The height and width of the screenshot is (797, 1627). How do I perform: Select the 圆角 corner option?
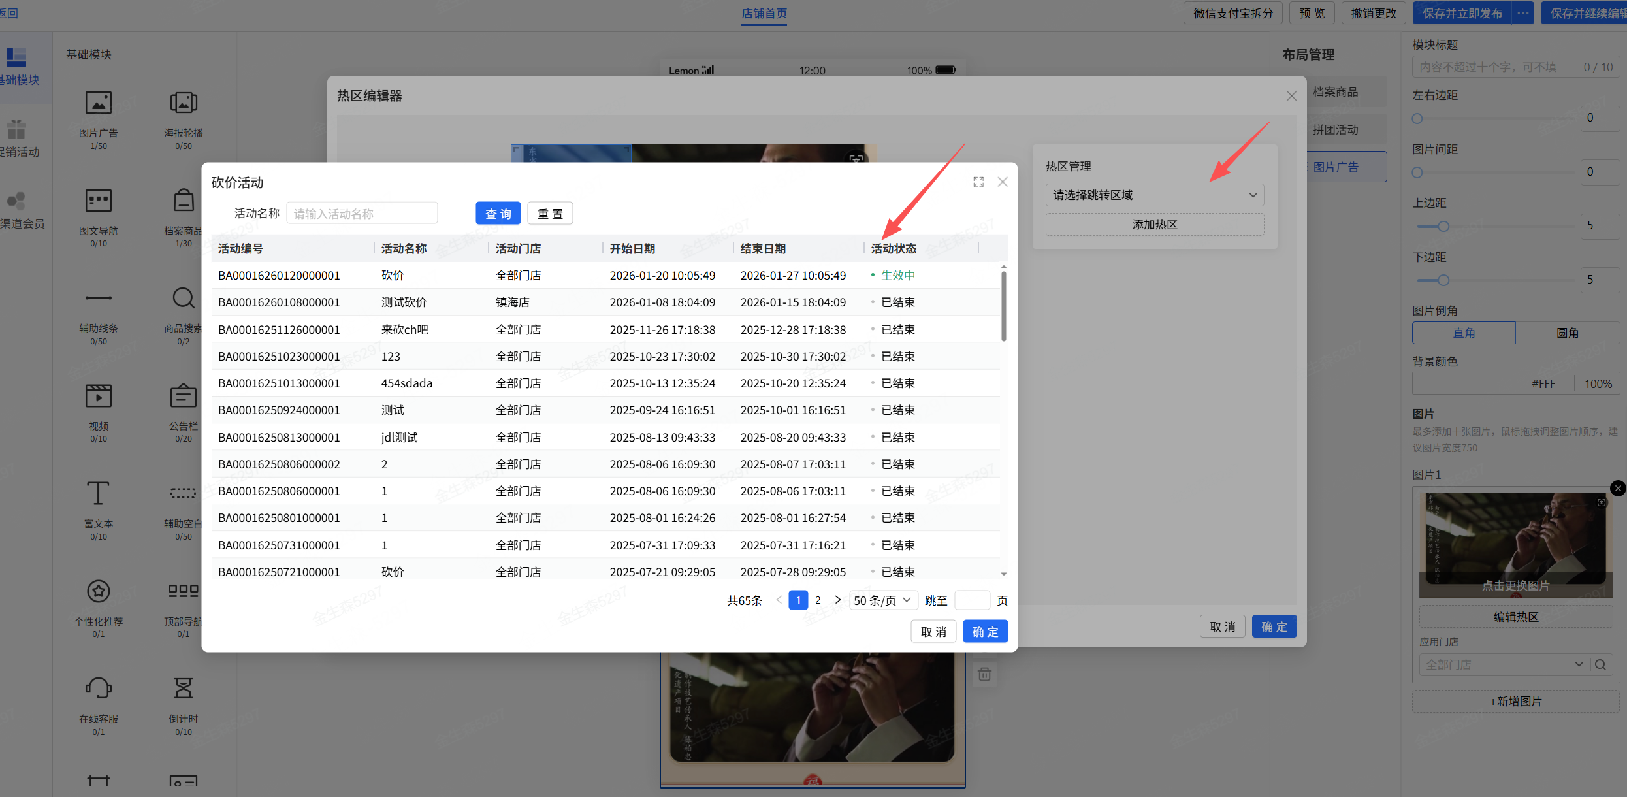point(1567,333)
